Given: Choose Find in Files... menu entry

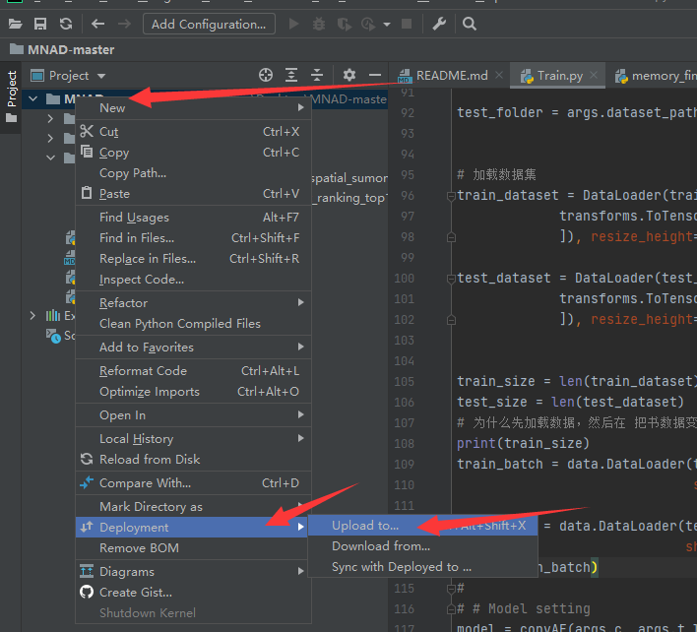Looking at the screenshot, I should tap(193, 238).
